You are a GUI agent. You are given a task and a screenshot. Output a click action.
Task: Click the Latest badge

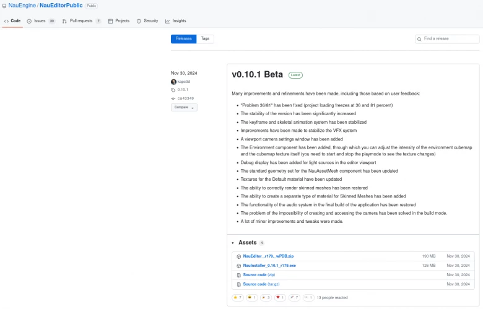point(295,75)
